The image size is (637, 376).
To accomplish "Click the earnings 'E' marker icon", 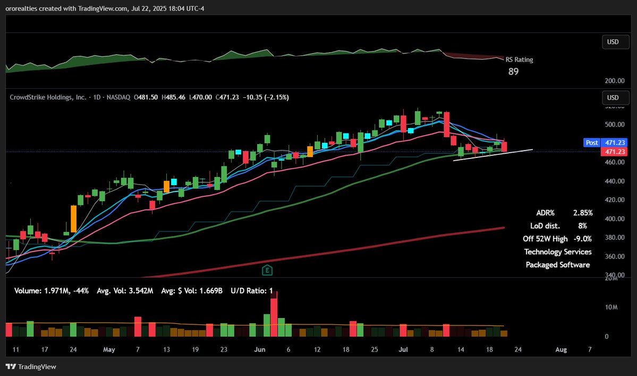I will [x=267, y=270].
